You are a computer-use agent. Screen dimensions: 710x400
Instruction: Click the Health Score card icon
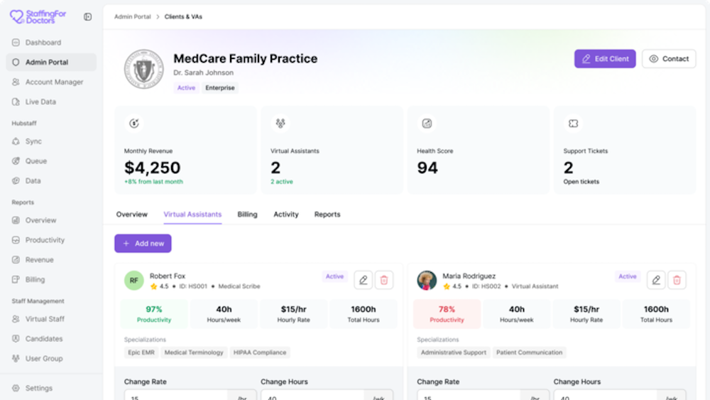click(427, 124)
